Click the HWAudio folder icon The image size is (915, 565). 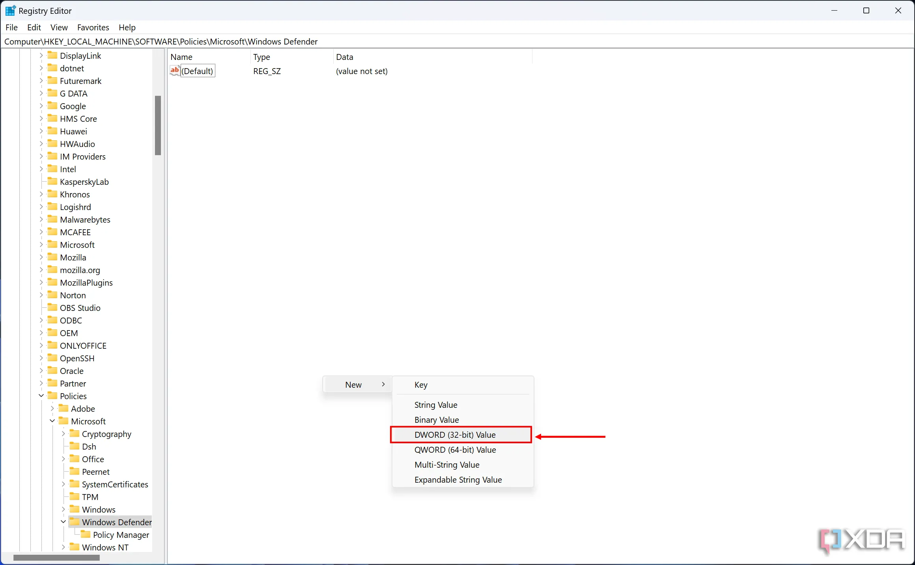coord(52,143)
